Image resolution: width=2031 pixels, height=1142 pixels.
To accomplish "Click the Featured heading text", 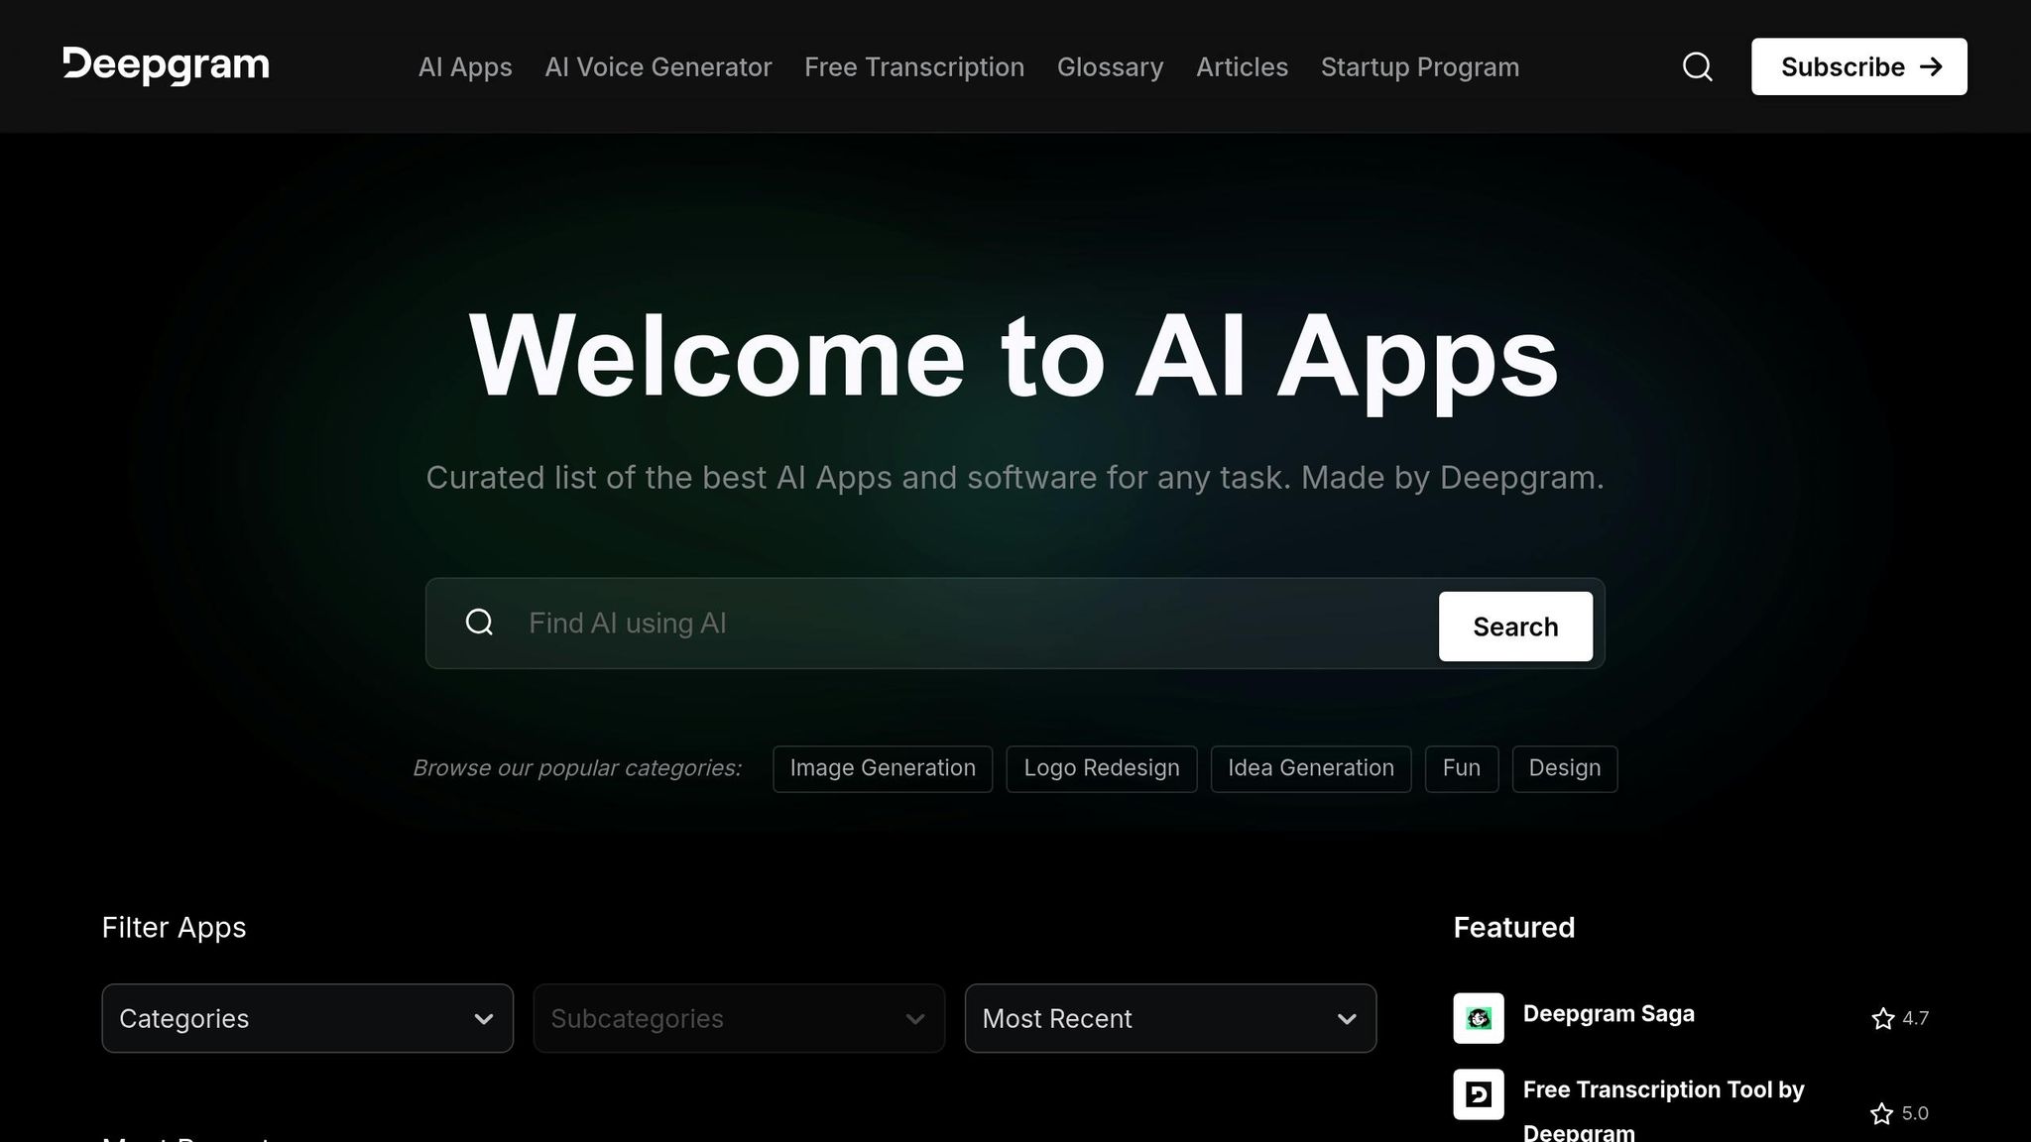I will [x=1513, y=927].
